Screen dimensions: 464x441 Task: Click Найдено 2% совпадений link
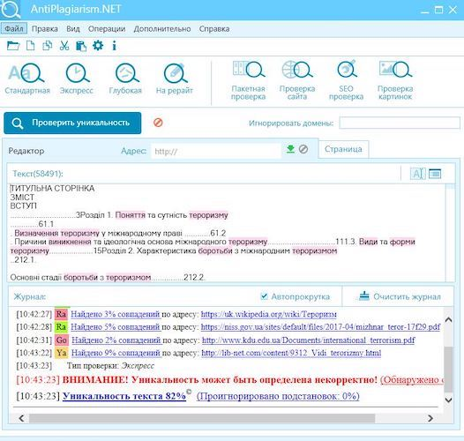[x=116, y=340]
